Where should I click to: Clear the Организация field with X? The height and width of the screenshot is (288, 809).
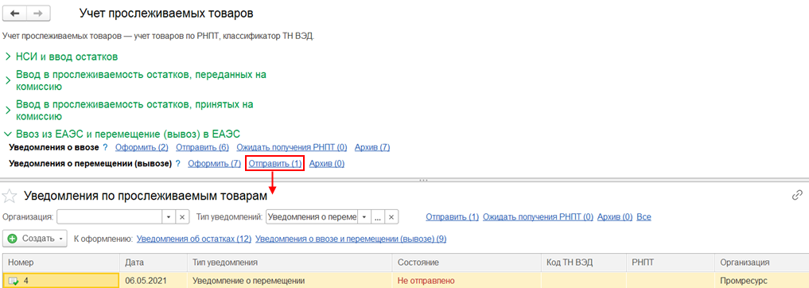[x=181, y=217]
